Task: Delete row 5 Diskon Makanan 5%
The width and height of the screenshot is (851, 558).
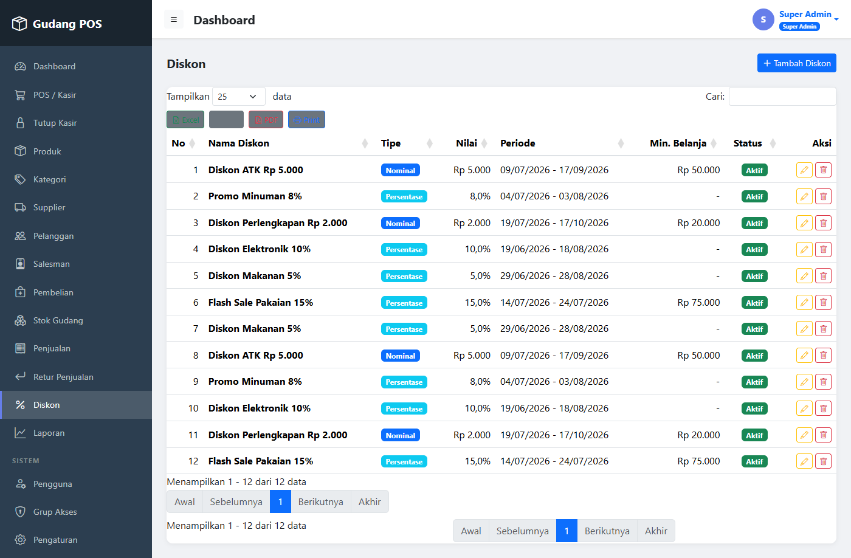Action: click(823, 276)
